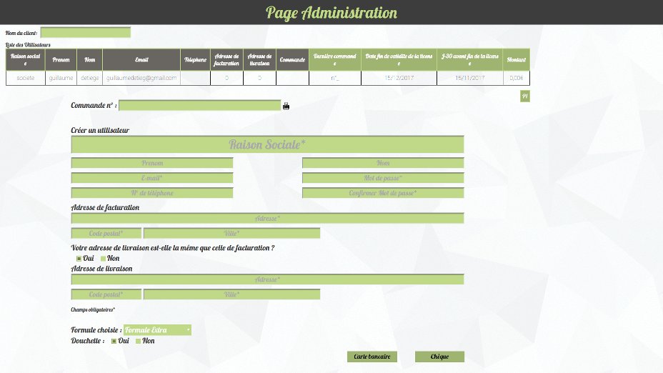Click the Raison sociale column header

[x=26, y=59]
